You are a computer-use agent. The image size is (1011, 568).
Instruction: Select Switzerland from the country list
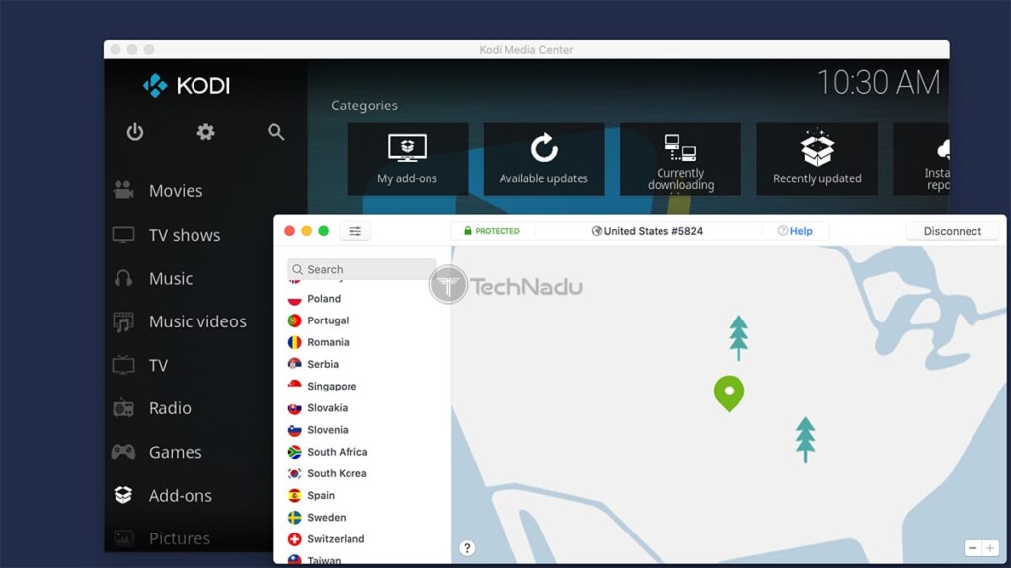pyautogui.click(x=336, y=539)
